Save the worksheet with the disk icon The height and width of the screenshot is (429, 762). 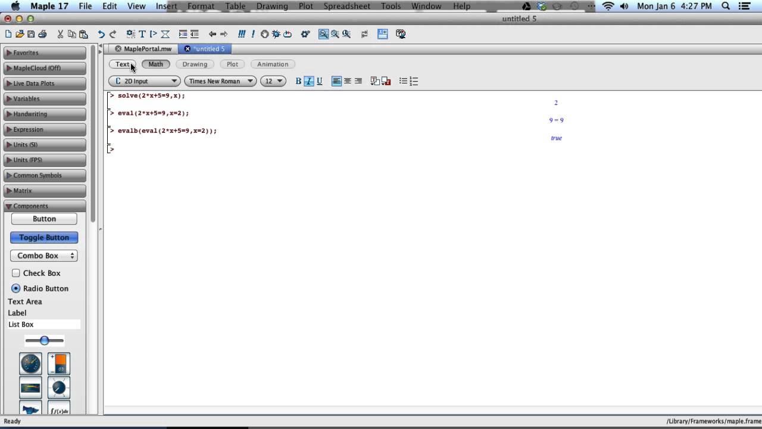click(x=31, y=34)
